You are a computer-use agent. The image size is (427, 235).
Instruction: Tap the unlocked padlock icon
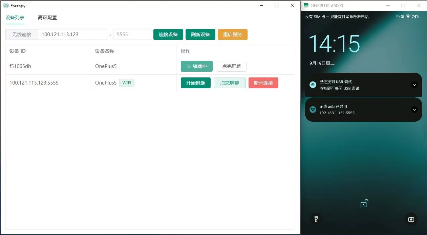(364, 203)
